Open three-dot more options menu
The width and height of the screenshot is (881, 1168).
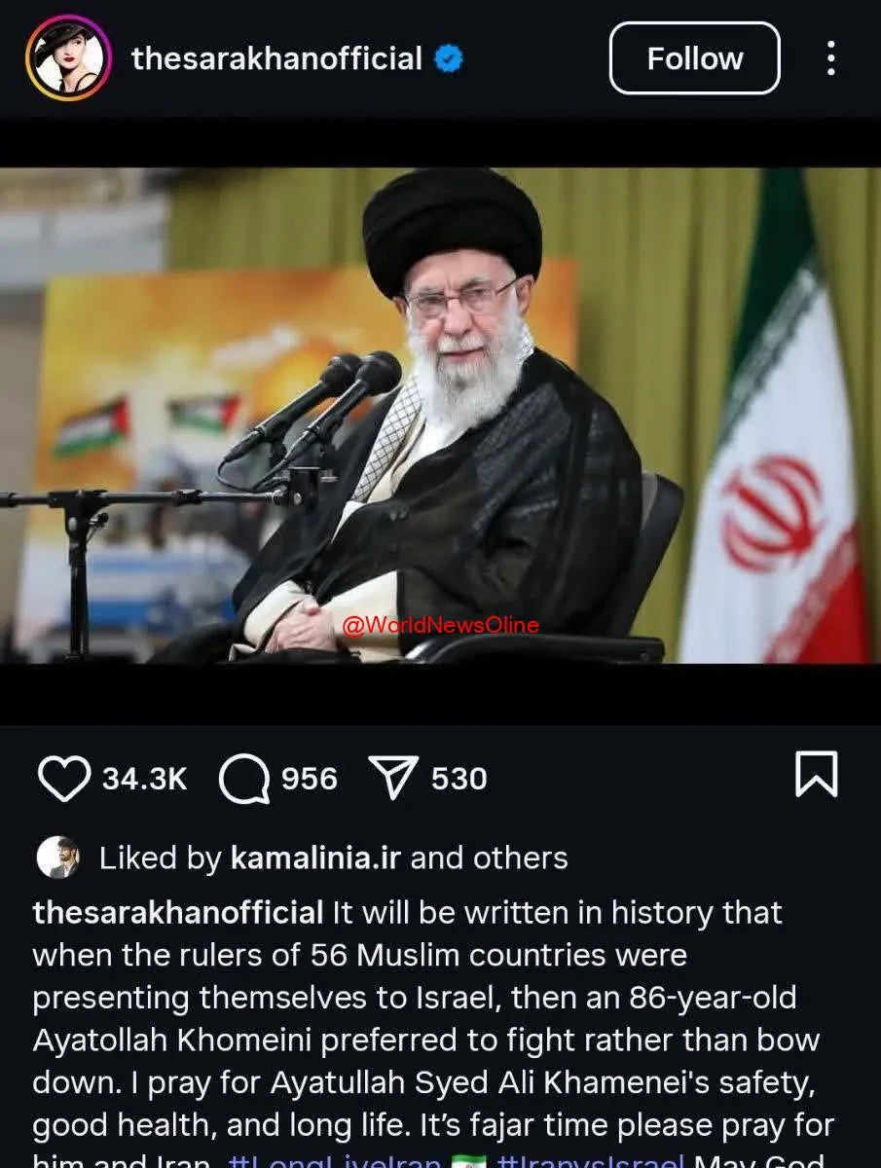click(830, 58)
